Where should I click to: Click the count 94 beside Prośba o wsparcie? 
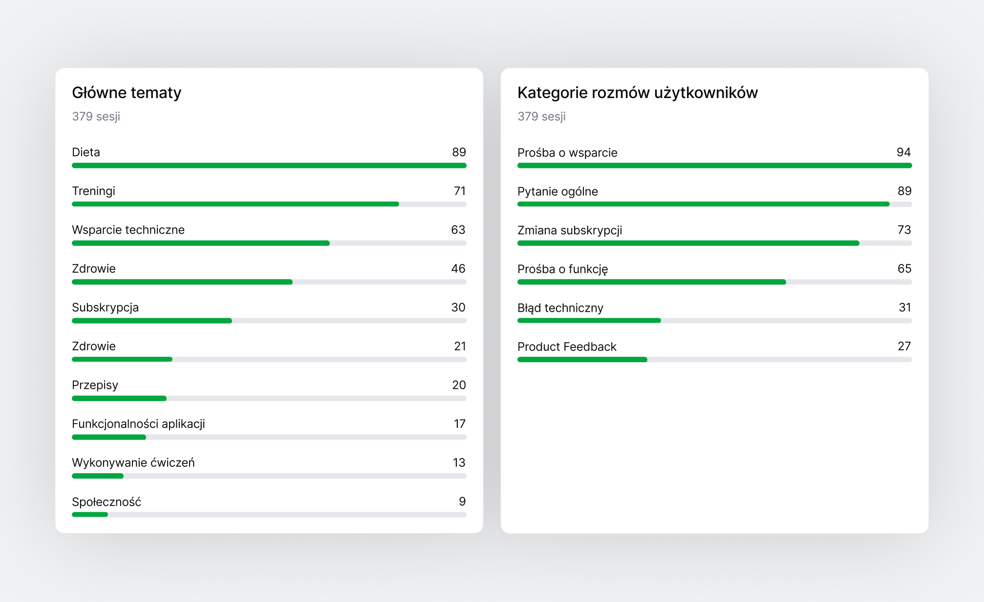coord(903,152)
